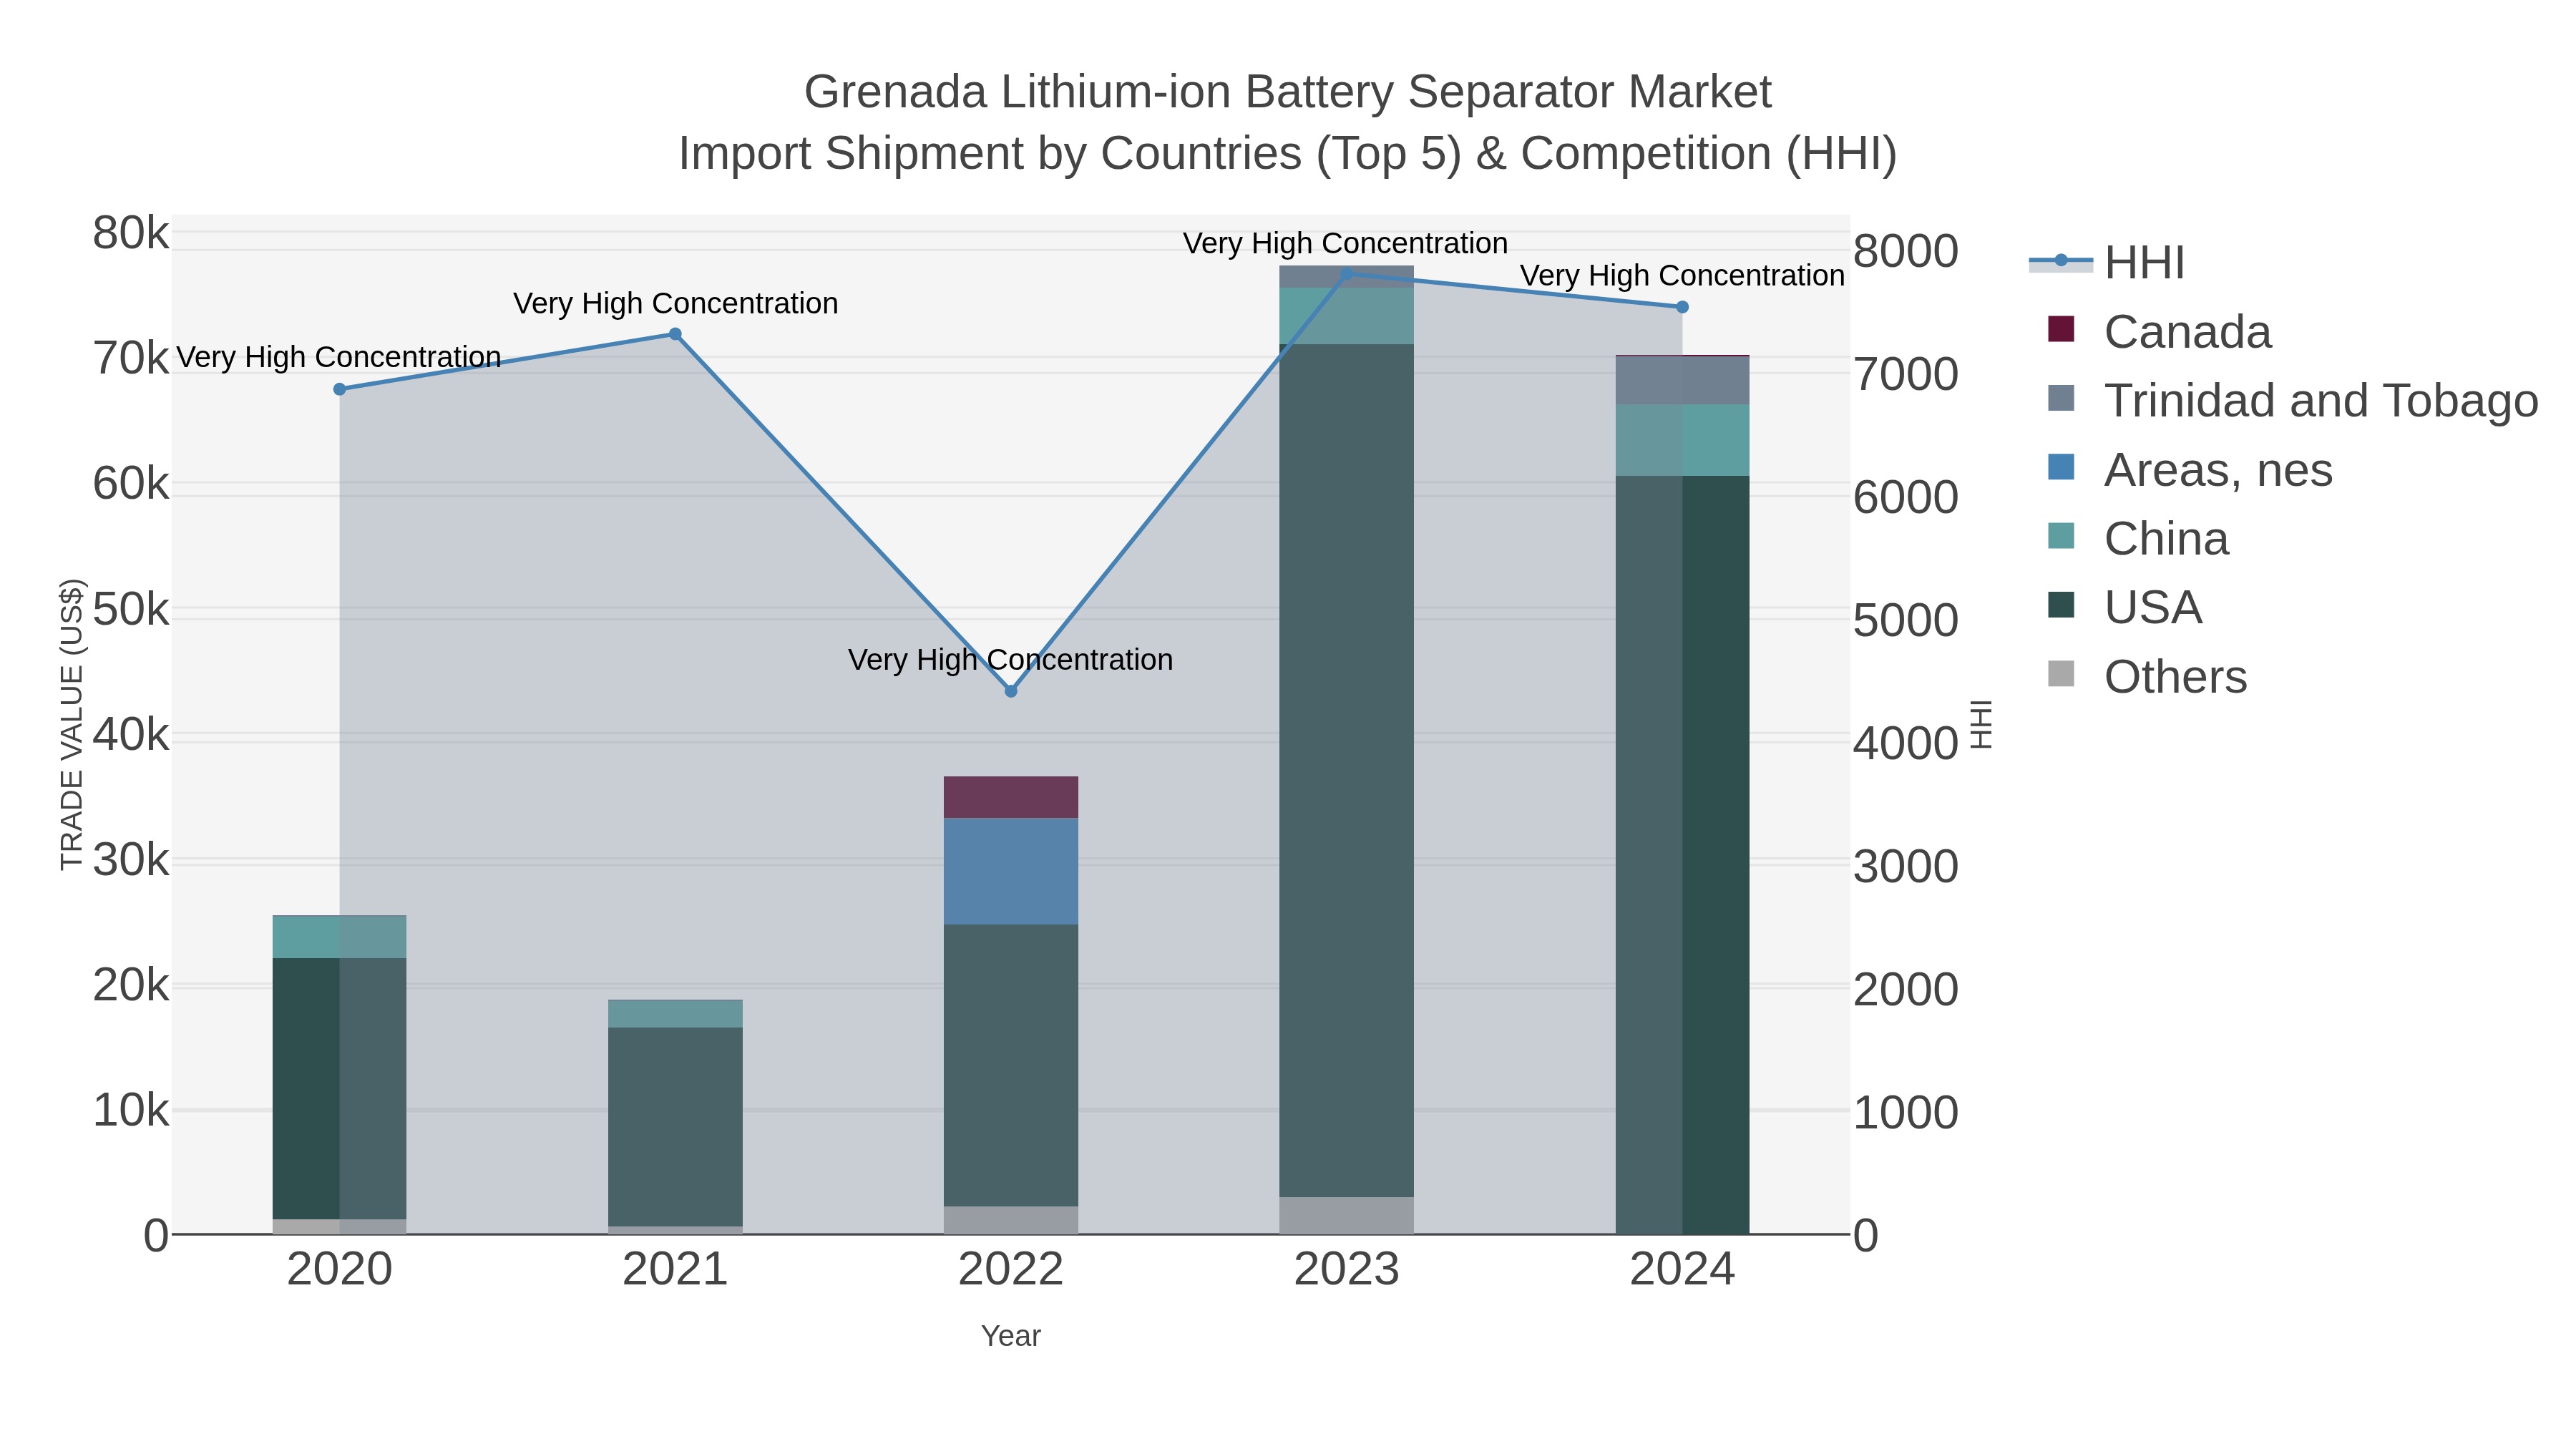Toggle the USA legend label
The image size is (2576, 1449).
2153,608
